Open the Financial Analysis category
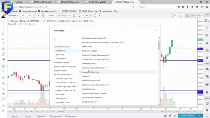Image resolution: width=210 pixels, height=118 pixels. coord(61,63)
